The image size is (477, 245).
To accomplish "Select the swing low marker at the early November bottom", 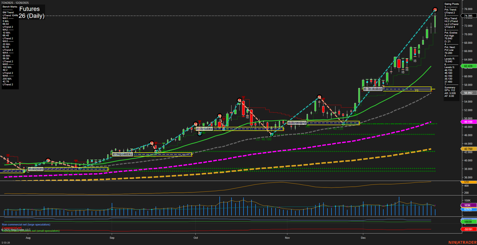I will pyautogui.click(x=271, y=135).
